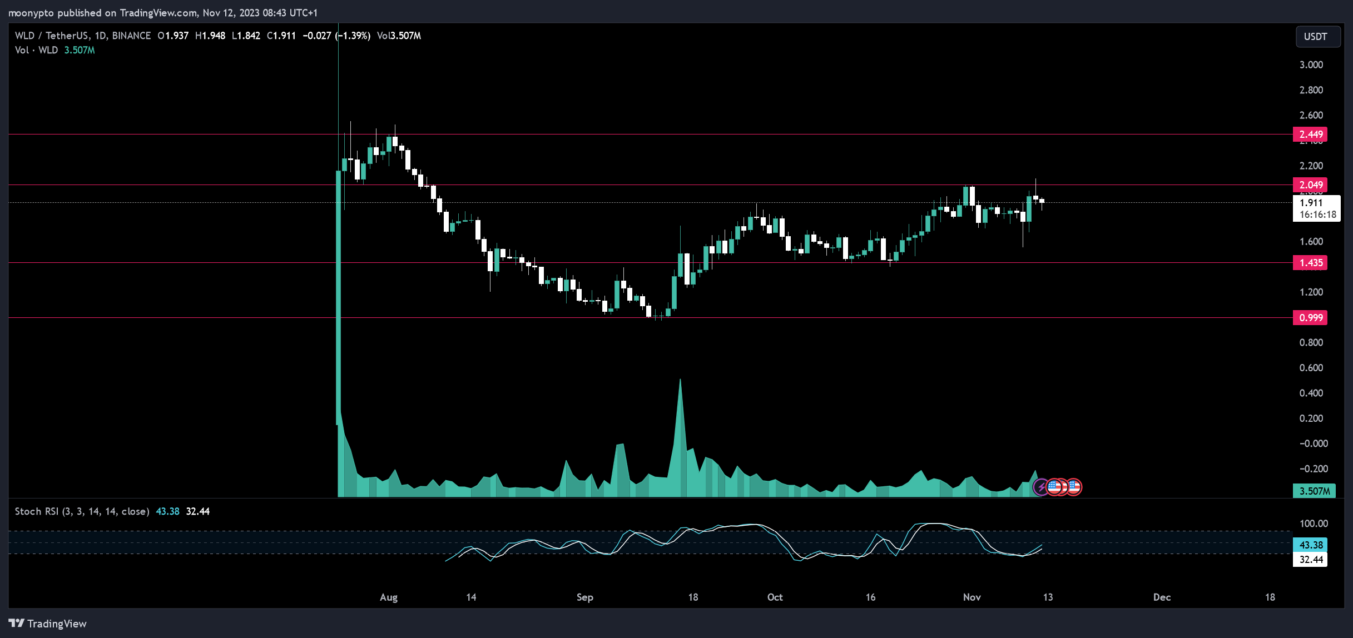This screenshot has height=638, width=1353.
Task: Click green 3.507M beside Vol · WLD
Action: click(x=80, y=50)
